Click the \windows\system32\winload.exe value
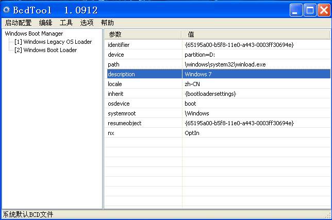Screen dimensions: 332x220 tap(225, 64)
